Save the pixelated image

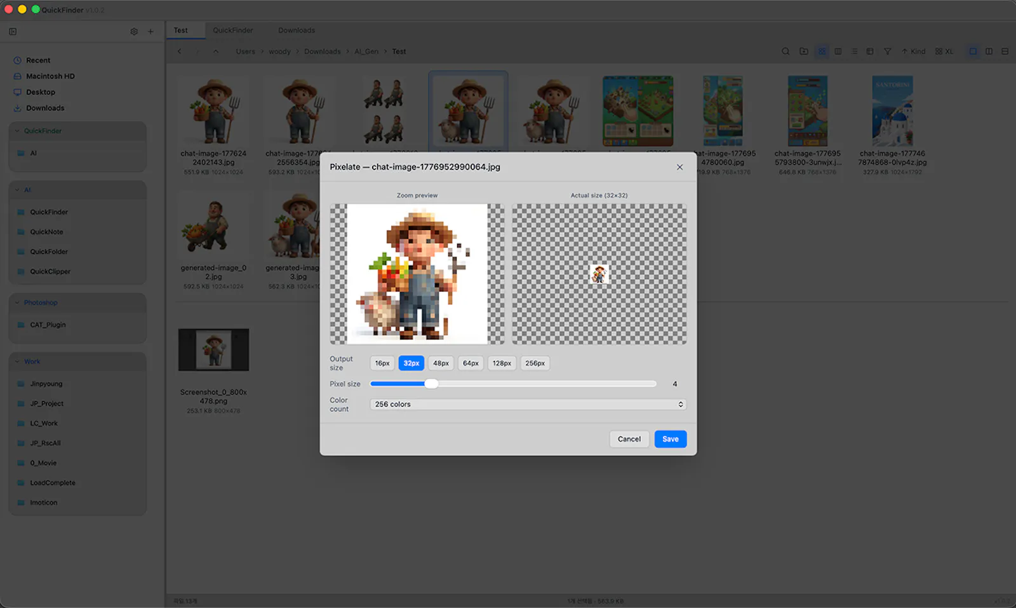671,439
